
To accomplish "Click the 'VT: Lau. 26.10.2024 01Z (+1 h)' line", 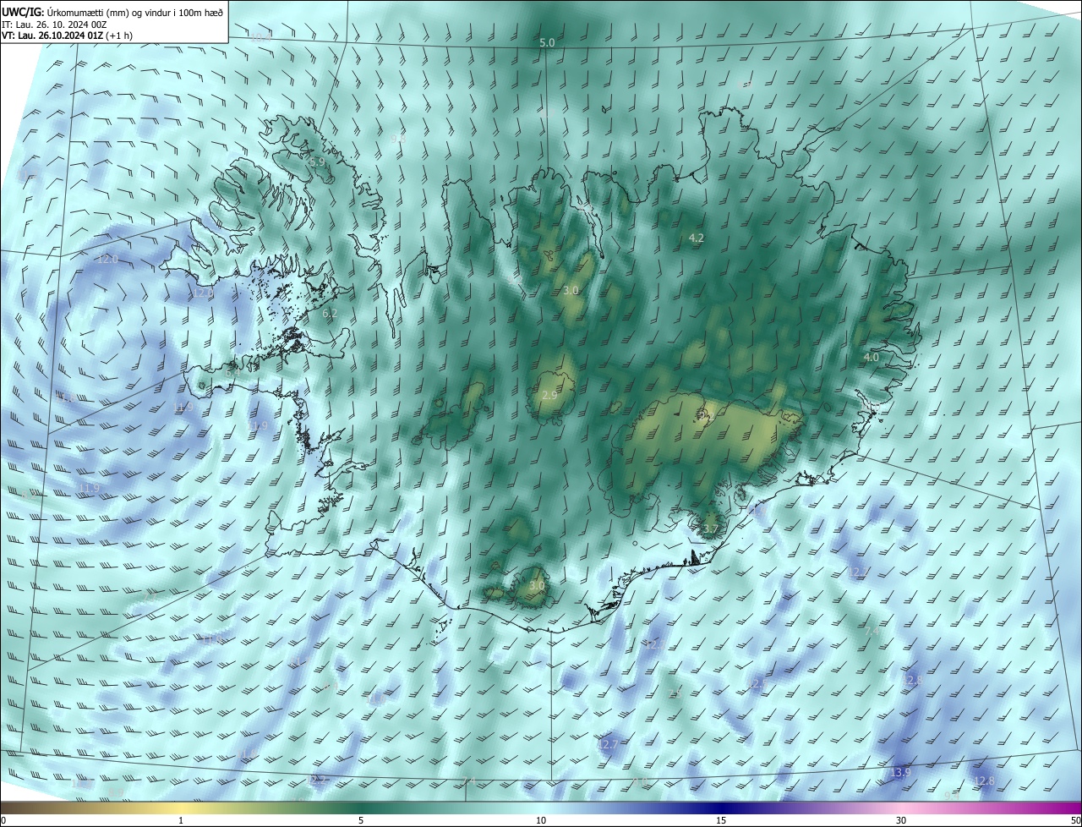I will coord(66,36).
